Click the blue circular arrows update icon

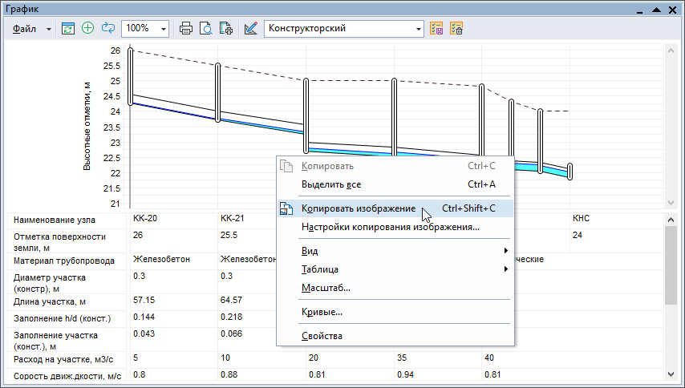pos(108,28)
